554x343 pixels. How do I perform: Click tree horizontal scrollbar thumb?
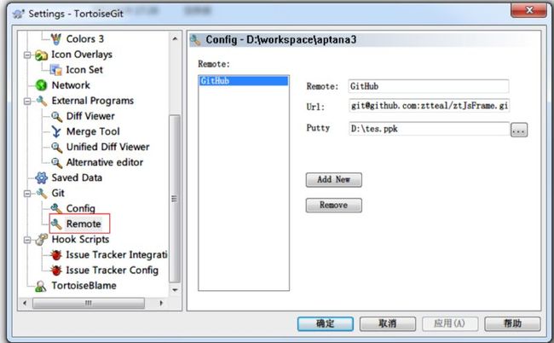[x=89, y=303]
